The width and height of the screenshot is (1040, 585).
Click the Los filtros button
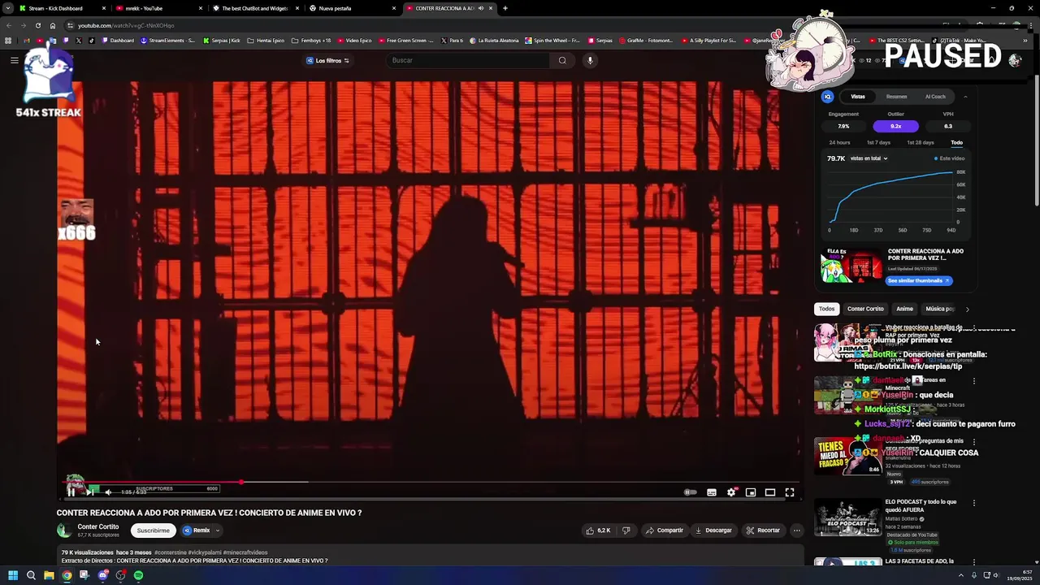tap(327, 60)
